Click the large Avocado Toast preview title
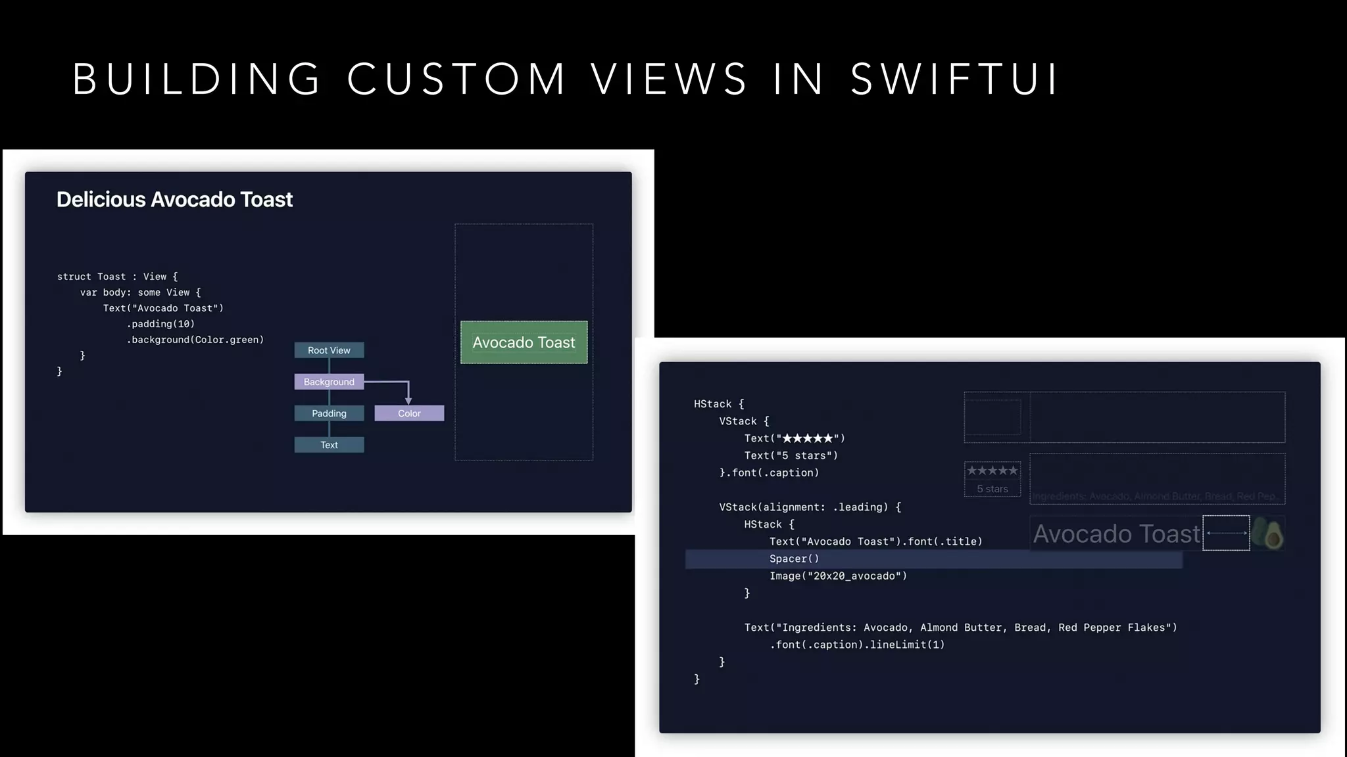1347x757 pixels. (1116, 534)
